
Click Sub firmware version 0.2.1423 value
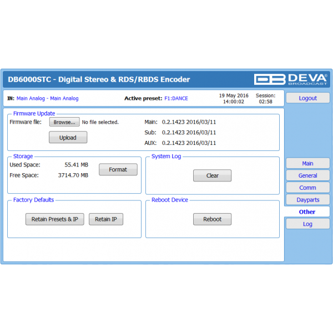pyautogui.click(x=189, y=133)
